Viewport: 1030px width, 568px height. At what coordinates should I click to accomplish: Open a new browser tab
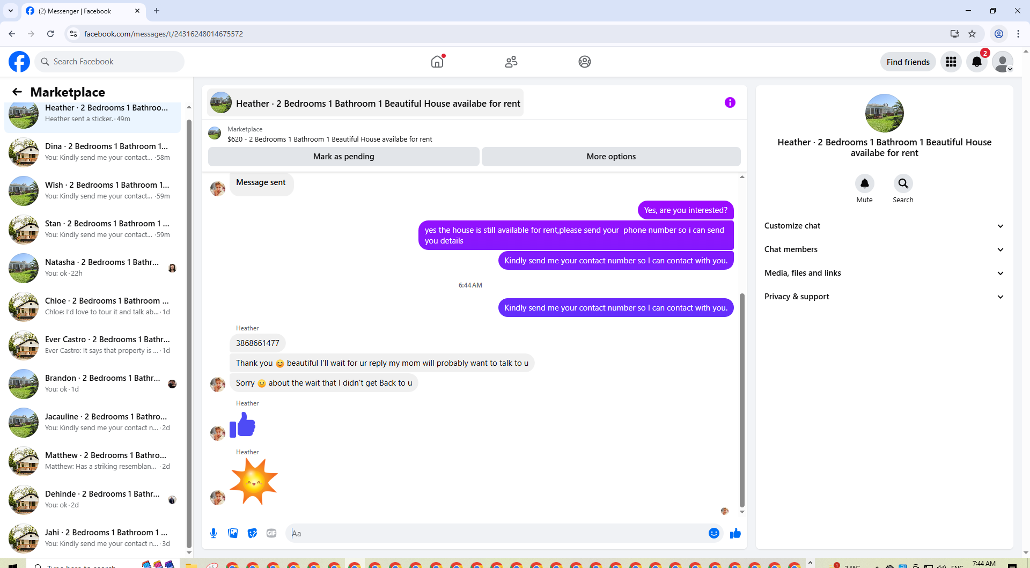(157, 11)
